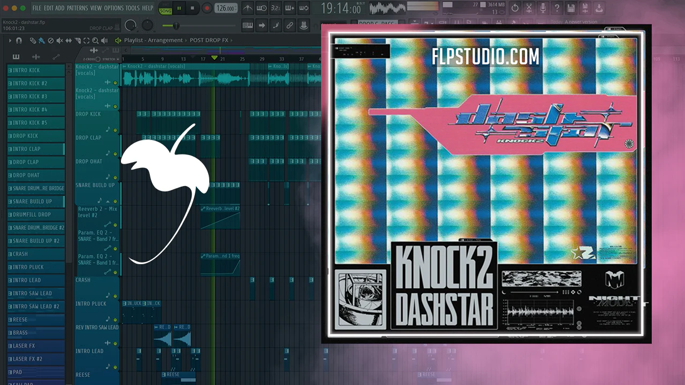
Task: Select the playlist Mute tool
Action: [59, 41]
